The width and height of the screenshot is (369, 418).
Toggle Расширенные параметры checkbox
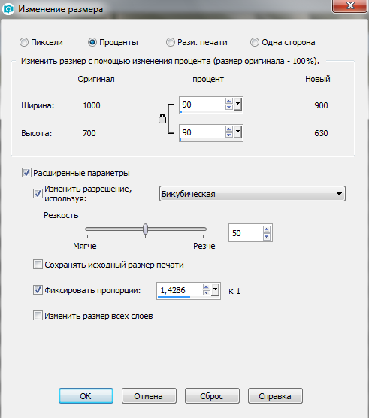[26, 173]
